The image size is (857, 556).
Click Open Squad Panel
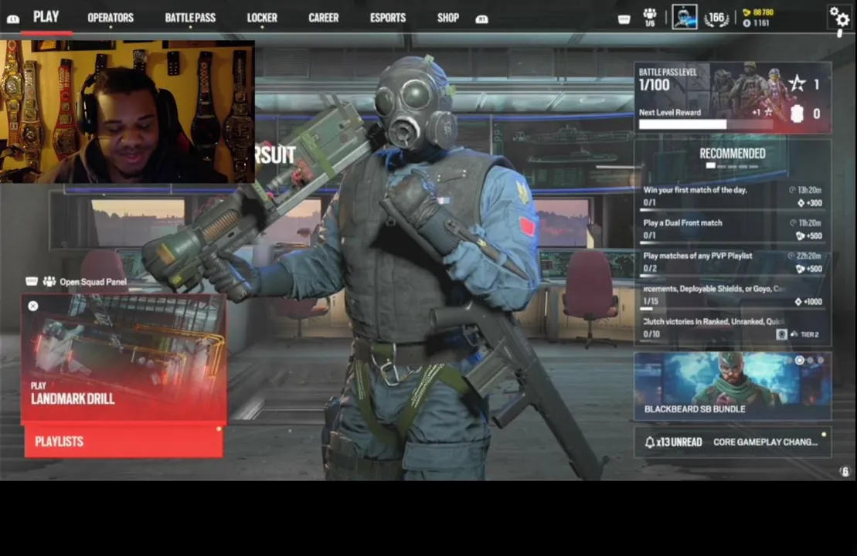click(93, 282)
